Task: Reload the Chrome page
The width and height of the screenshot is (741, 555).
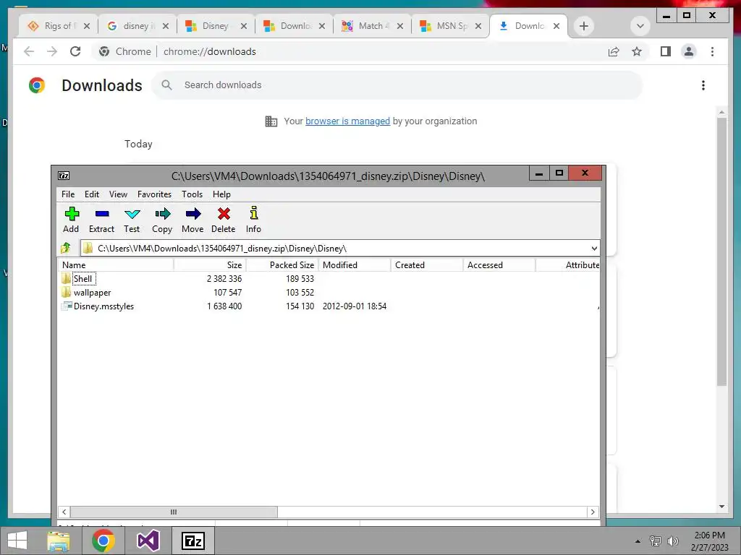Action: coord(75,51)
